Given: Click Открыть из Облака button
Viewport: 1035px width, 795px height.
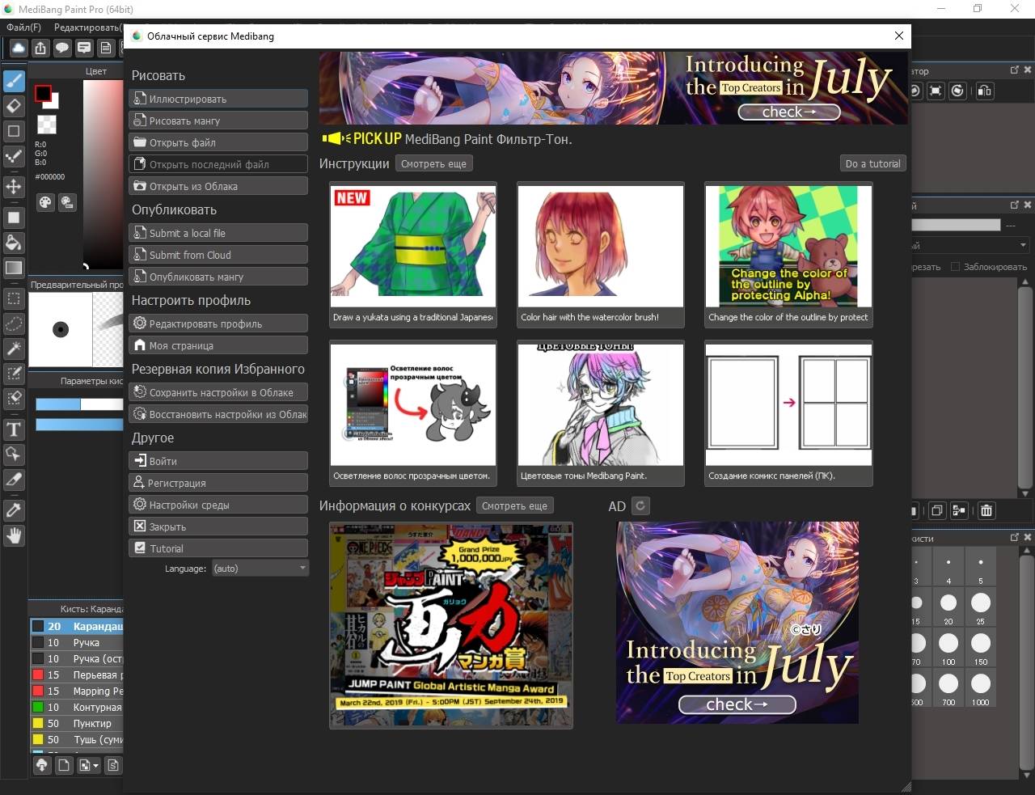Looking at the screenshot, I should point(218,186).
